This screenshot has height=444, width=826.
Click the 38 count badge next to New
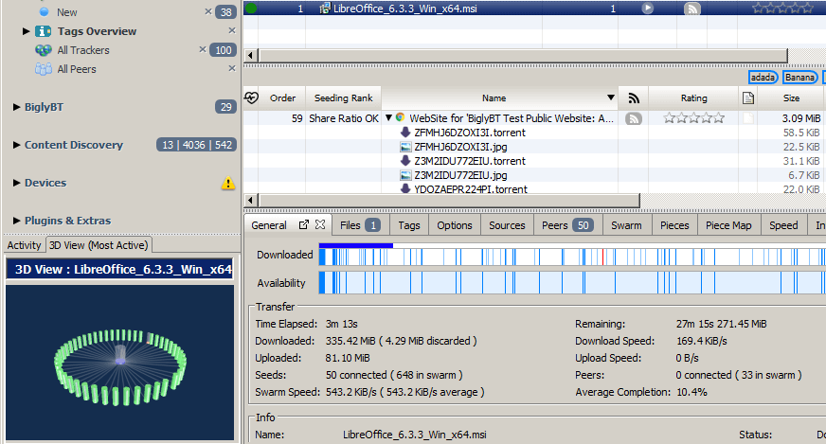coord(226,12)
